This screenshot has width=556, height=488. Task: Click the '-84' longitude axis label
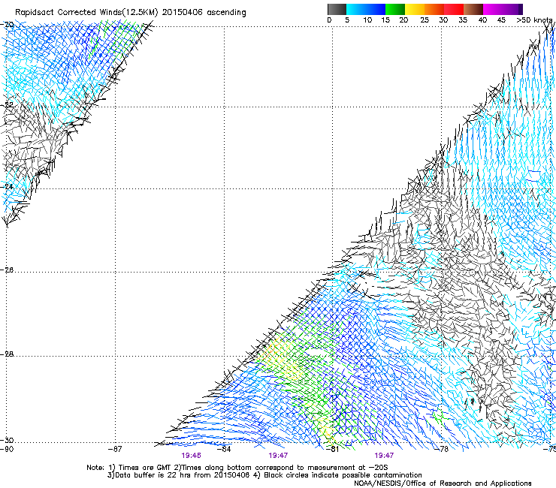pyautogui.click(x=224, y=449)
